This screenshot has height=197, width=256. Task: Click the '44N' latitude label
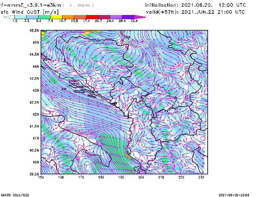point(36,66)
